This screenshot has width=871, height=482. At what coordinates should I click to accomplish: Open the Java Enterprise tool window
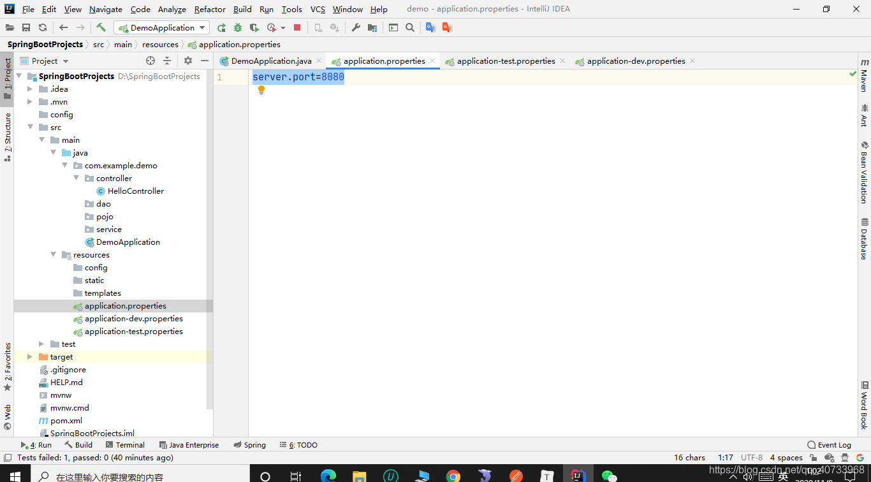click(189, 445)
